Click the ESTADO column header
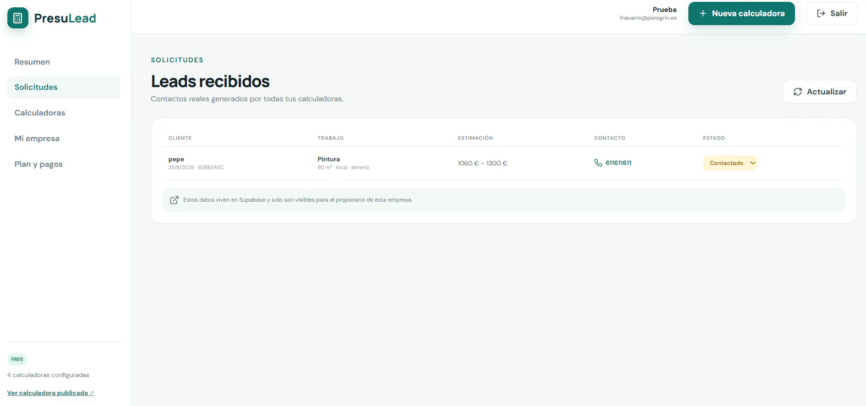 pyautogui.click(x=714, y=138)
